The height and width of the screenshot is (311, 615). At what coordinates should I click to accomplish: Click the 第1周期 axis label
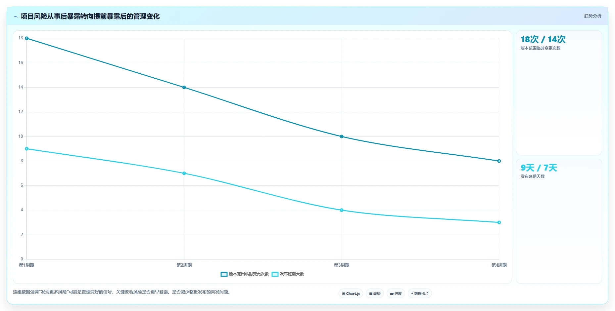(x=26, y=265)
